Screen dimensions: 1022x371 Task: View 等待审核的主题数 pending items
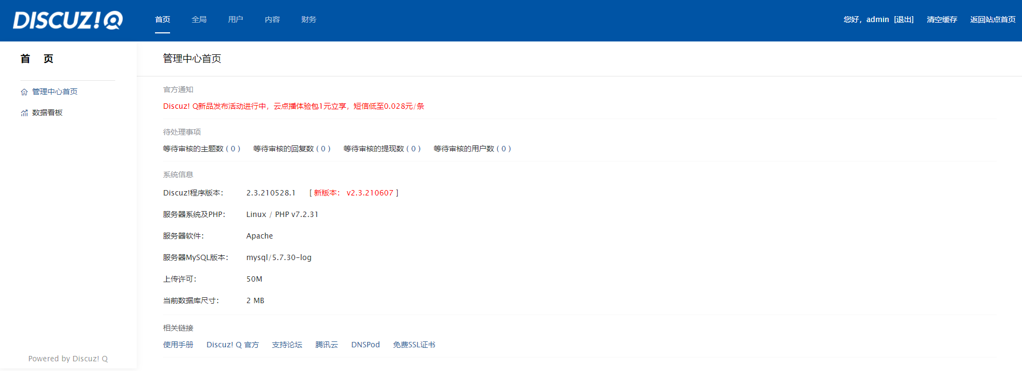tap(201, 149)
